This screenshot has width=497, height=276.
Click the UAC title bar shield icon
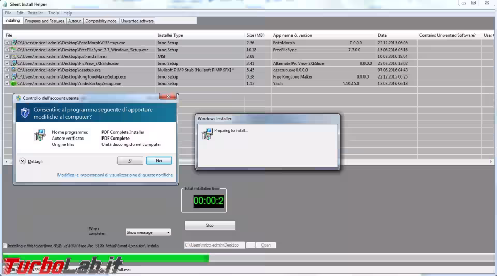click(x=19, y=98)
